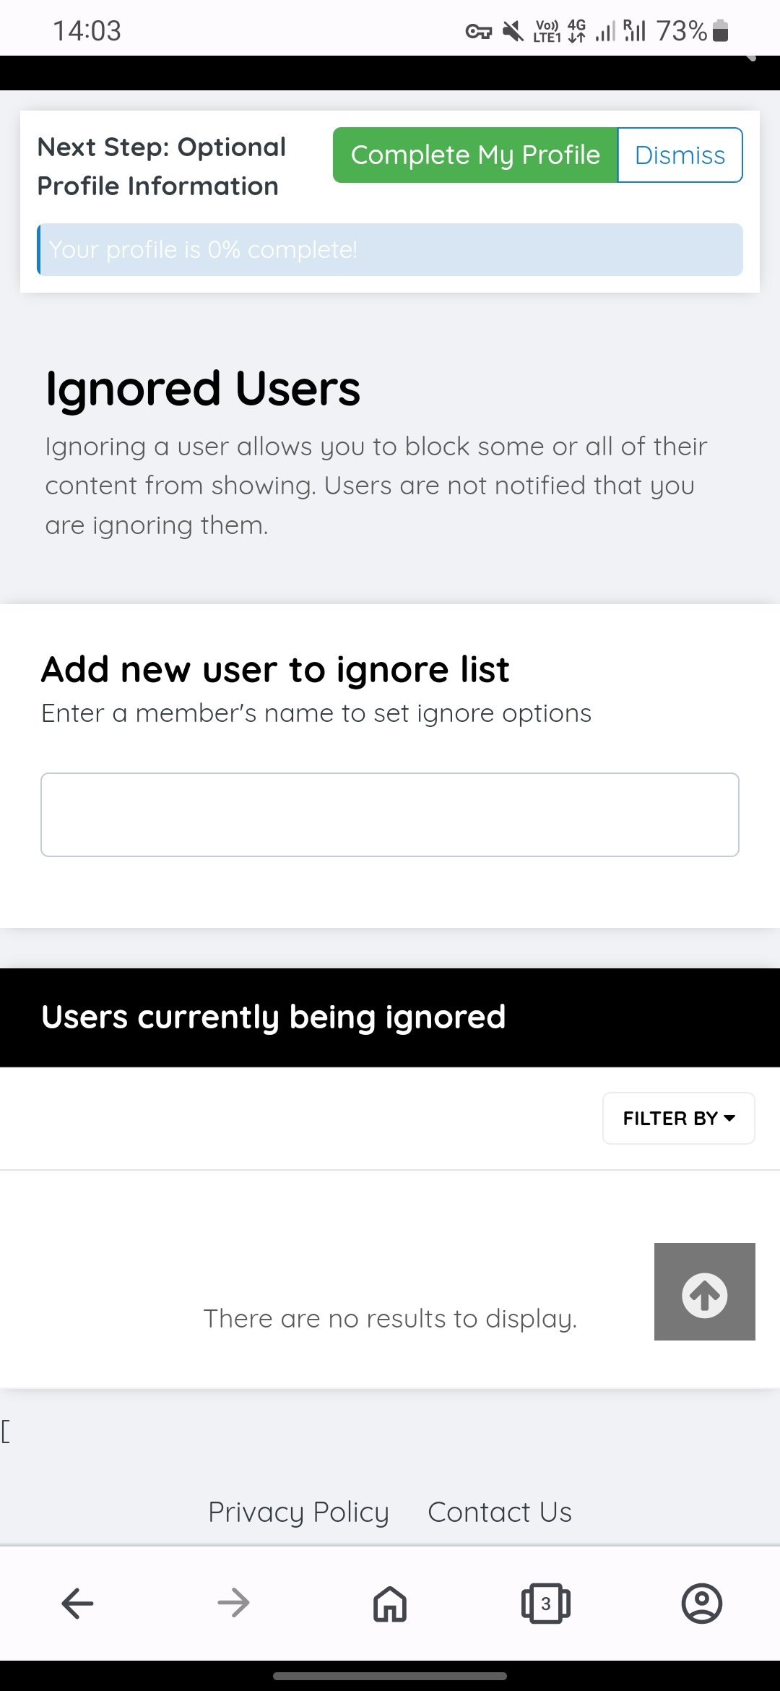
Task: Go back with the browser back arrow
Action: pyautogui.click(x=77, y=1603)
